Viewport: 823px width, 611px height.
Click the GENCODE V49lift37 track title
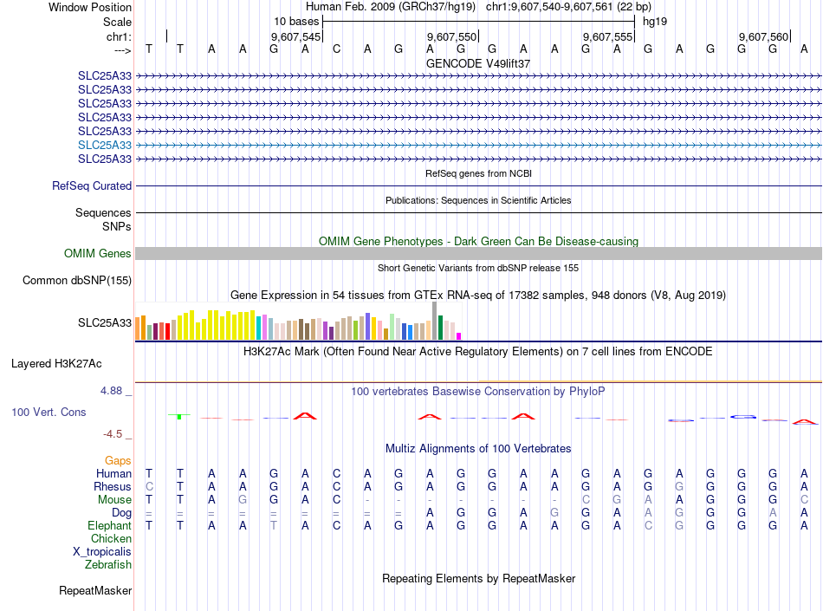tap(477, 63)
